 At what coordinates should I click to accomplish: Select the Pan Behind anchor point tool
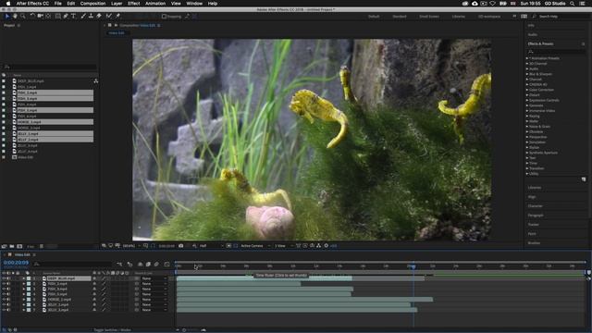point(48,17)
